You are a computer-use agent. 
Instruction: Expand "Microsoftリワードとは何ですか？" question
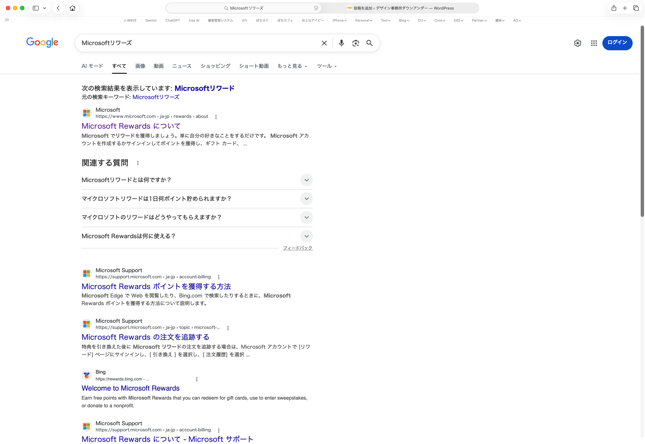[x=306, y=180]
